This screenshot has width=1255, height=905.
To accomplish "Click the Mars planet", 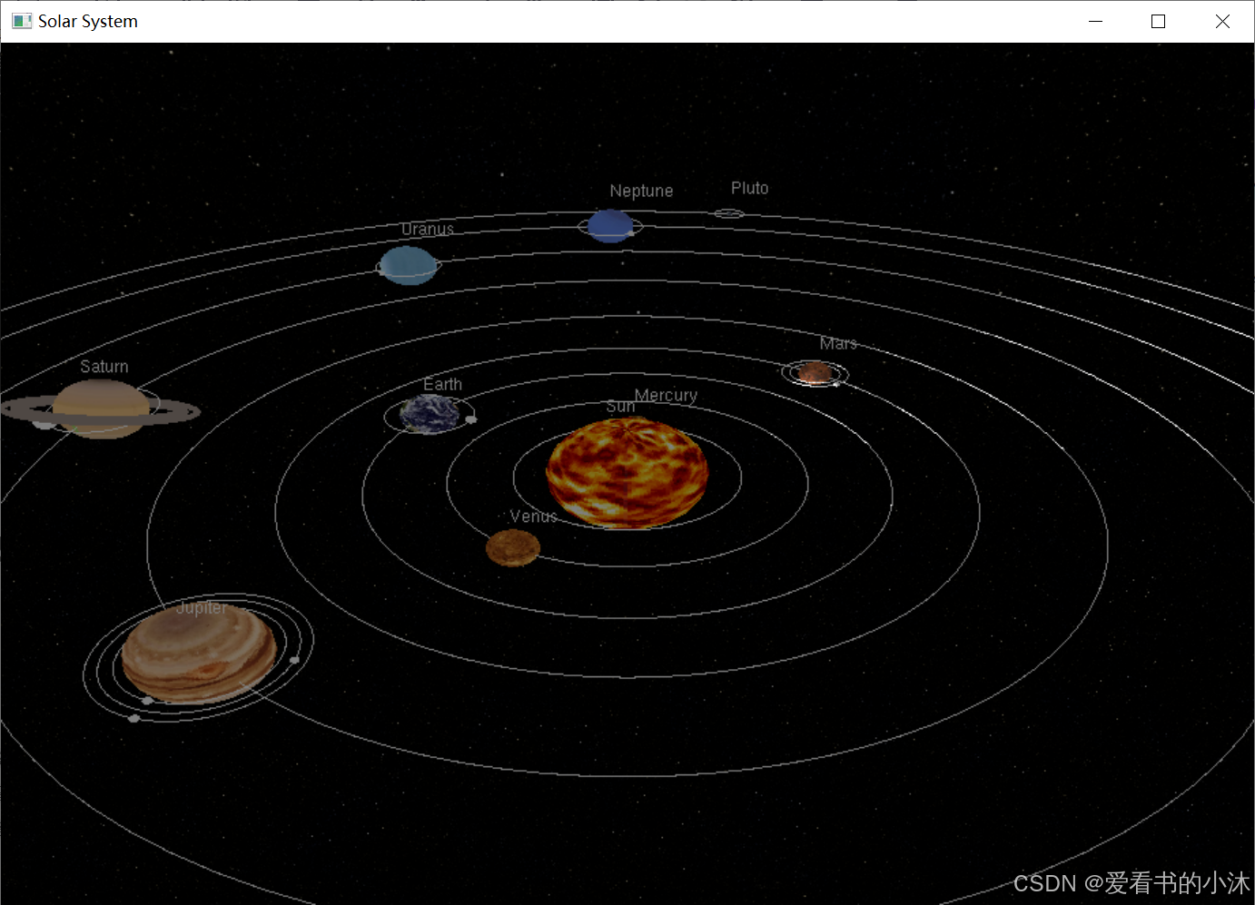I will point(815,372).
